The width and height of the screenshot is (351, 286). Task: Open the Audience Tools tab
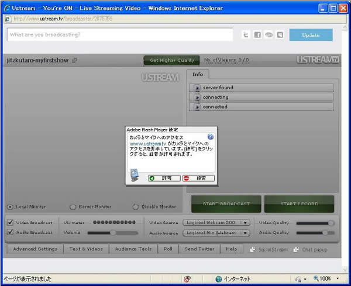click(x=133, y=249)
